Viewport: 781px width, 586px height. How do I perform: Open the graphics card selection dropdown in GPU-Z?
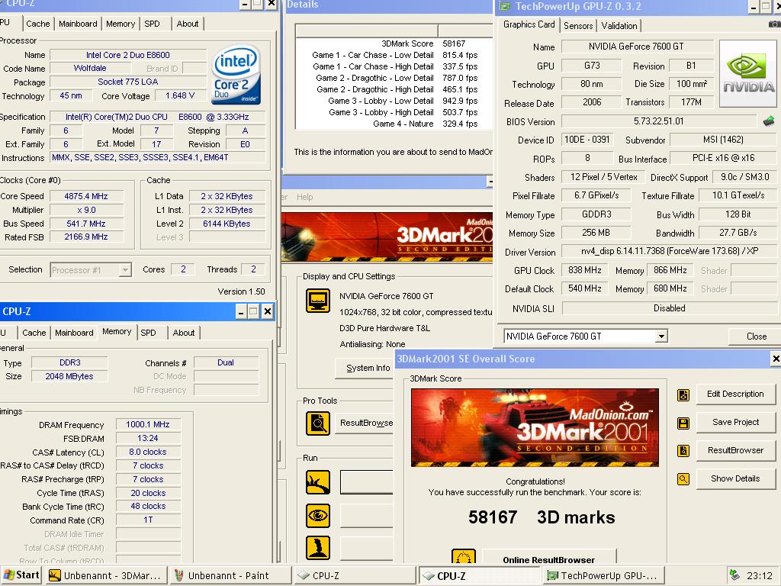(661, 336)
